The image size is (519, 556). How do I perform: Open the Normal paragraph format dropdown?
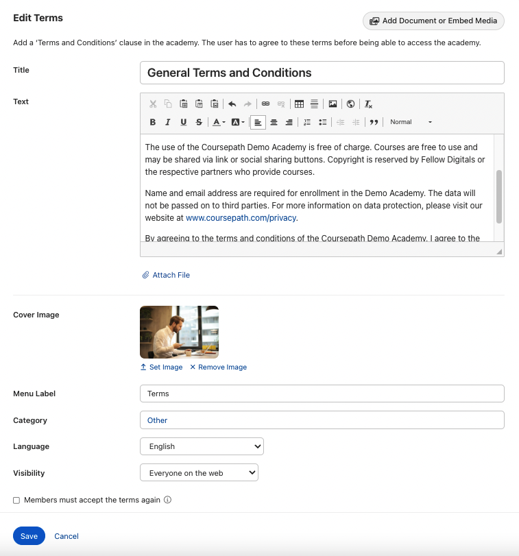click(410, 122)
